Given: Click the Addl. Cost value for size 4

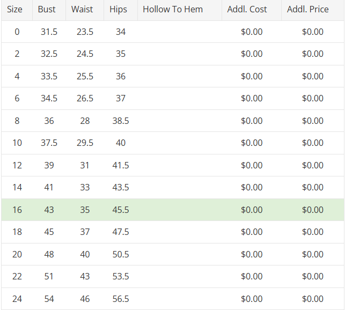Looking at the screenshot, I should (252, 76).
